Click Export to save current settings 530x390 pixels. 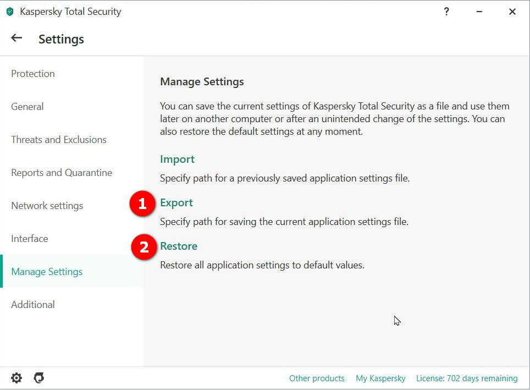176,202
